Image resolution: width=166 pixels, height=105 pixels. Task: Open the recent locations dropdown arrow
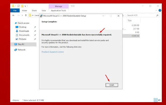click(x=22, y=15)
